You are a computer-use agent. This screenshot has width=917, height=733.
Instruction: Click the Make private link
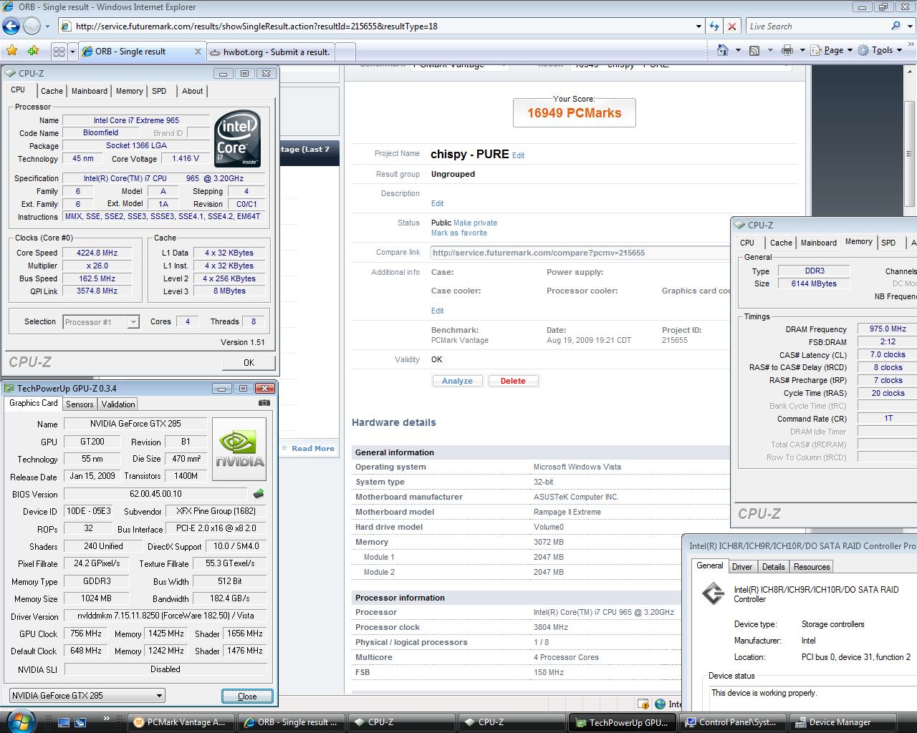475,223
